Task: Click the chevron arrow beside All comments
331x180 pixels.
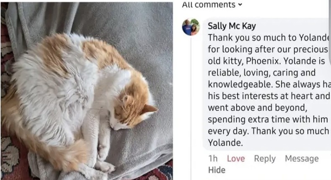Action: tap(240, 5)
